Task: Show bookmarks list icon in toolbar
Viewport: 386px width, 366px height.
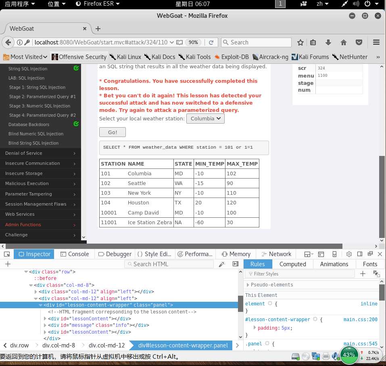Action: (x=313, y=42)
